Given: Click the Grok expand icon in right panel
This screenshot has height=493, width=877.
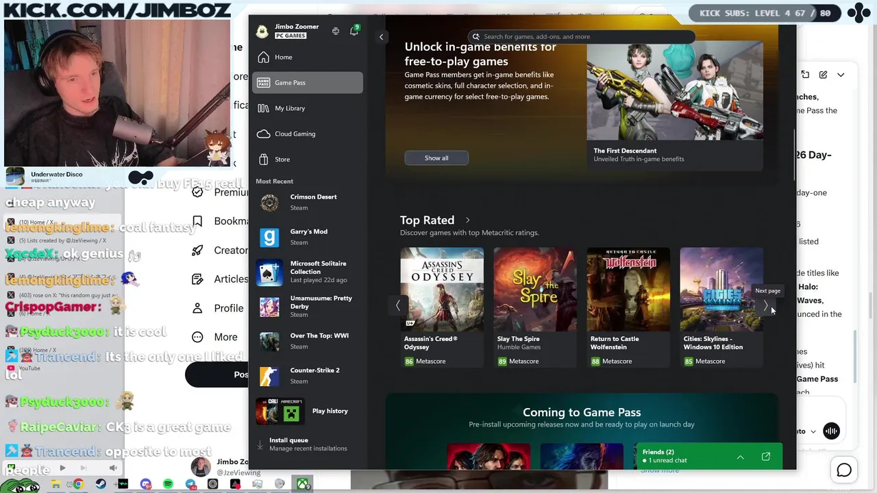Looking at the screenshot, I should (805, 75).
